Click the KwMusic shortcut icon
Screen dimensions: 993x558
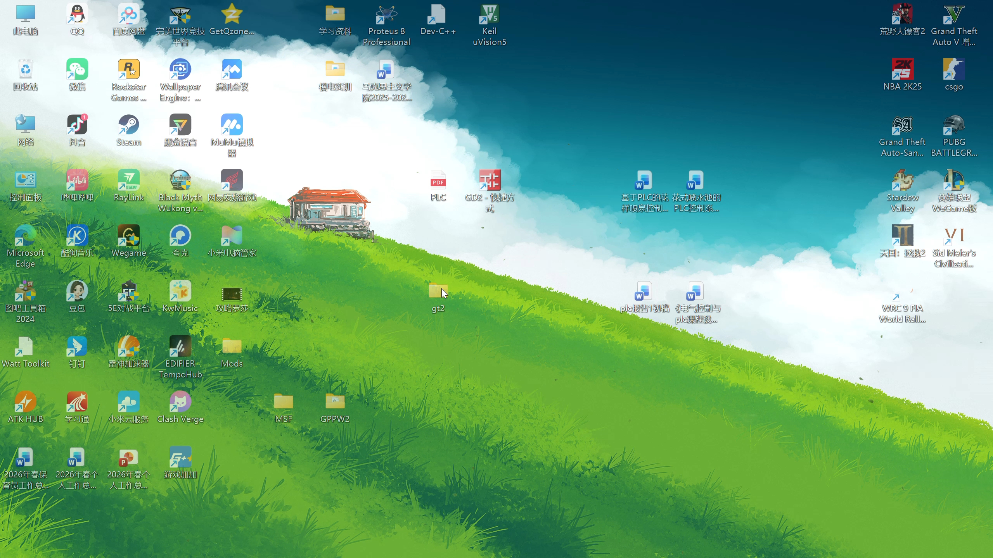(x=180, y=291)
